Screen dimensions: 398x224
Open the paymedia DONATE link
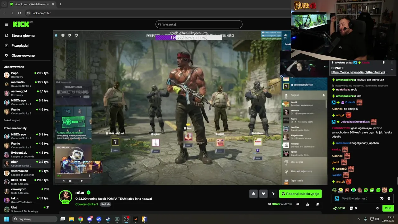(x=359, y=72)
